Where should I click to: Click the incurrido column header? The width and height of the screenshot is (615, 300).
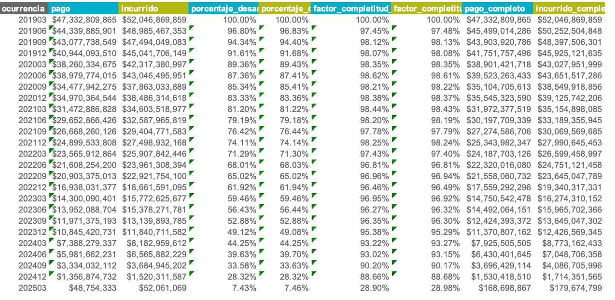(x=153, y=9)
